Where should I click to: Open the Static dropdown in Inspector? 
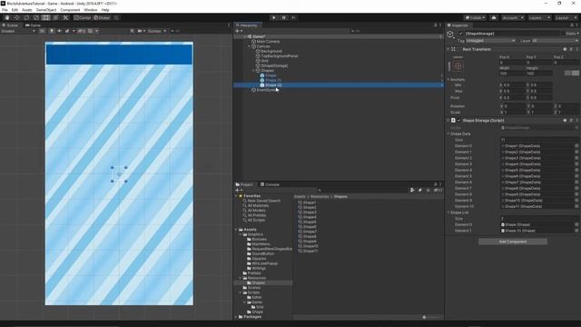point(572,34)
